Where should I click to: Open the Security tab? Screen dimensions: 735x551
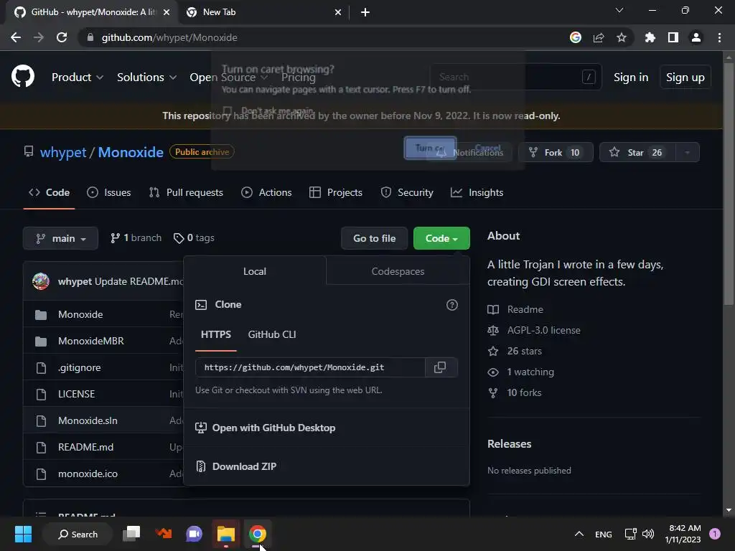[407, 192]
